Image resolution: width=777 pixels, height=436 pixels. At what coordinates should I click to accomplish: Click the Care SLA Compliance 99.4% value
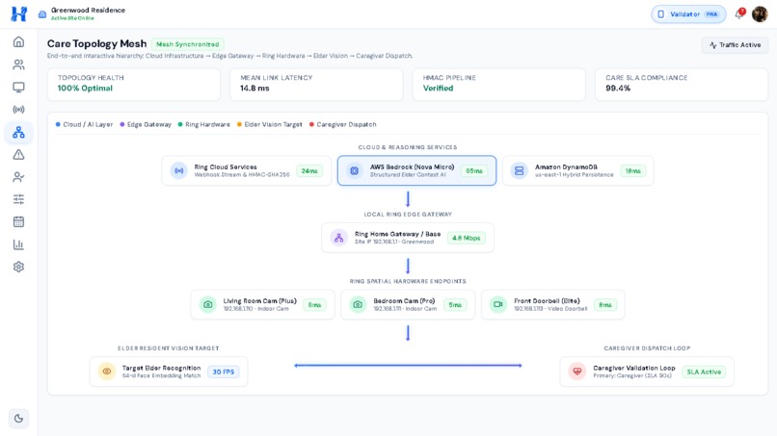pyautogui.click(x=618, y=89)
